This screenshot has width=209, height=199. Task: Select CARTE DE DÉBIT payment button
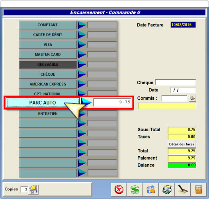pyautogui.click(x=48, y=35)
